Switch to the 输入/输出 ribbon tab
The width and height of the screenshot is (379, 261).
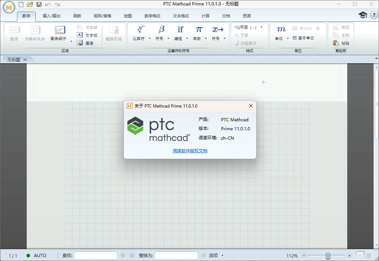52,16
